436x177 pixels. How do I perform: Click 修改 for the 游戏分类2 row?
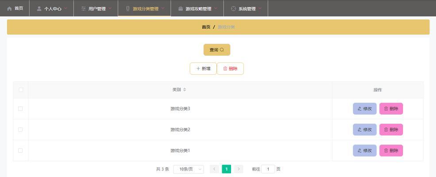pyautogui.click(x=364, y=130)
